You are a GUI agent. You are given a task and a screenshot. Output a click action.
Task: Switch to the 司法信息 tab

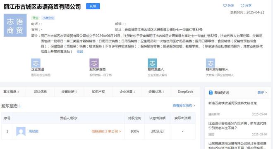[40, 92]
